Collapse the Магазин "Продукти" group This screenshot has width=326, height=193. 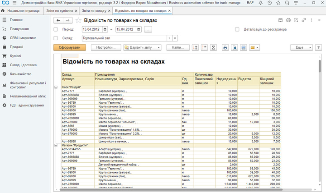click(56, 145)
